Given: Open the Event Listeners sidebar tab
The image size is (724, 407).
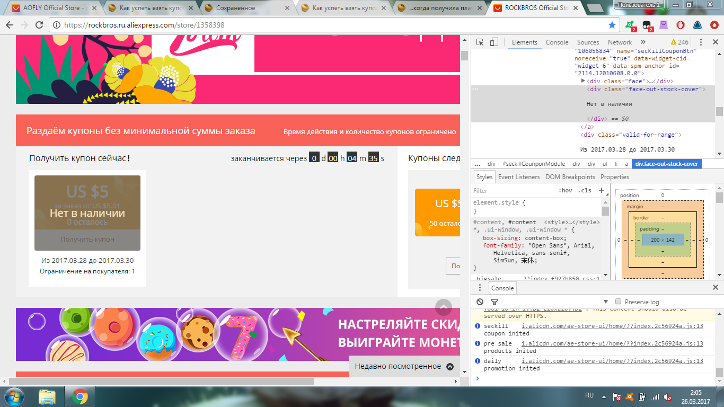Looking at the screenshot, I should 519,177.
